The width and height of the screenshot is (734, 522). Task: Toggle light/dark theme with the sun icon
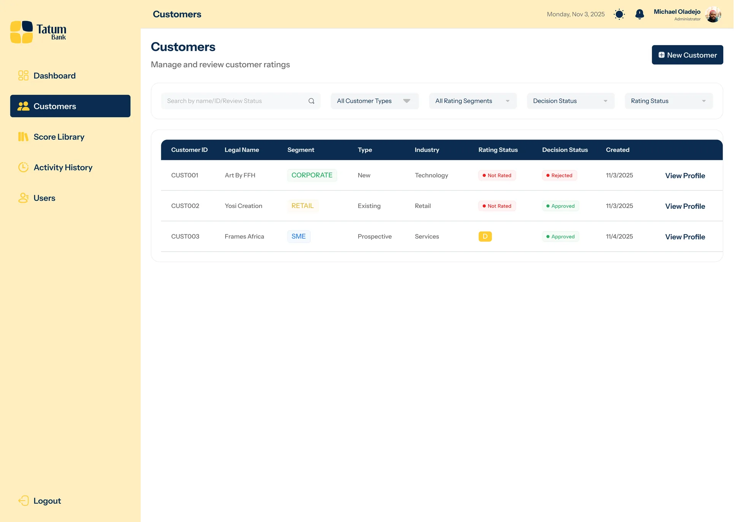(x=619, y=14)
